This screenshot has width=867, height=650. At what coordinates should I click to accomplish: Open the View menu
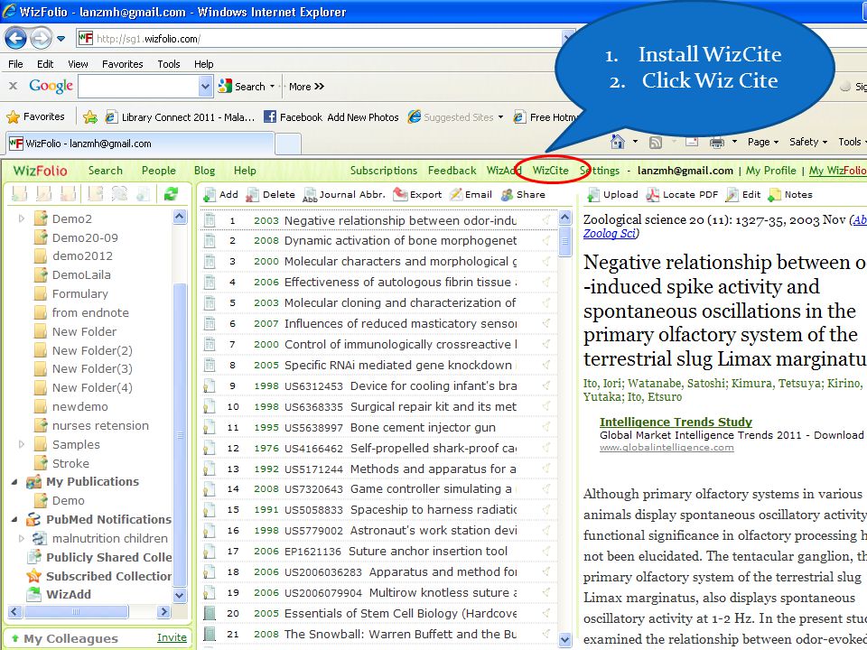[78, 64]
